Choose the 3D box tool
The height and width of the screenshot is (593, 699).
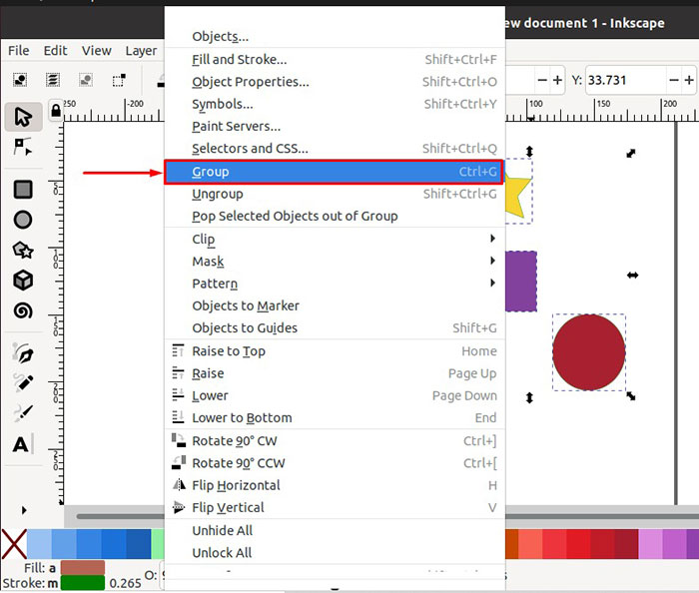click(23, 281)
